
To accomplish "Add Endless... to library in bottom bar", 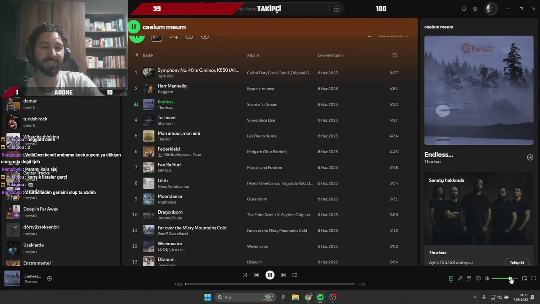I will tap(49, 278).
